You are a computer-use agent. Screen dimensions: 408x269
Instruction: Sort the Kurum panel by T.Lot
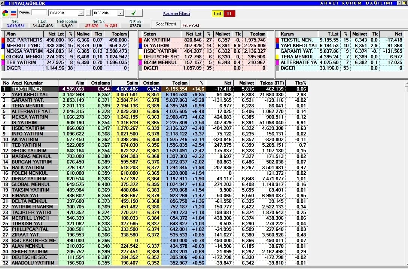point(329,34)
